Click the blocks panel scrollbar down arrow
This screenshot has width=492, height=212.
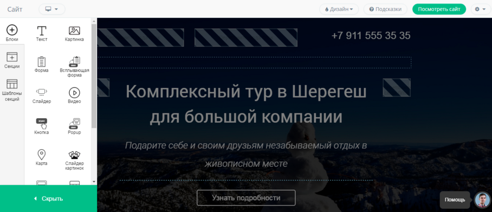pos(94,182)
